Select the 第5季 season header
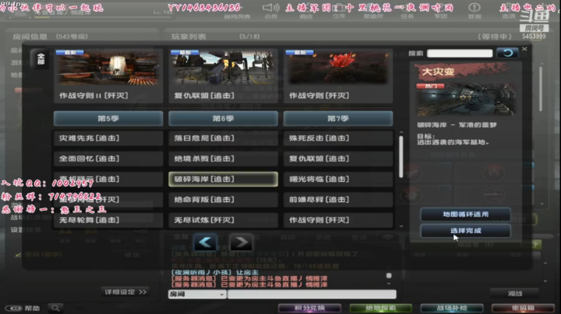Screen dimensions: 561x314 (x=108, y=118)
